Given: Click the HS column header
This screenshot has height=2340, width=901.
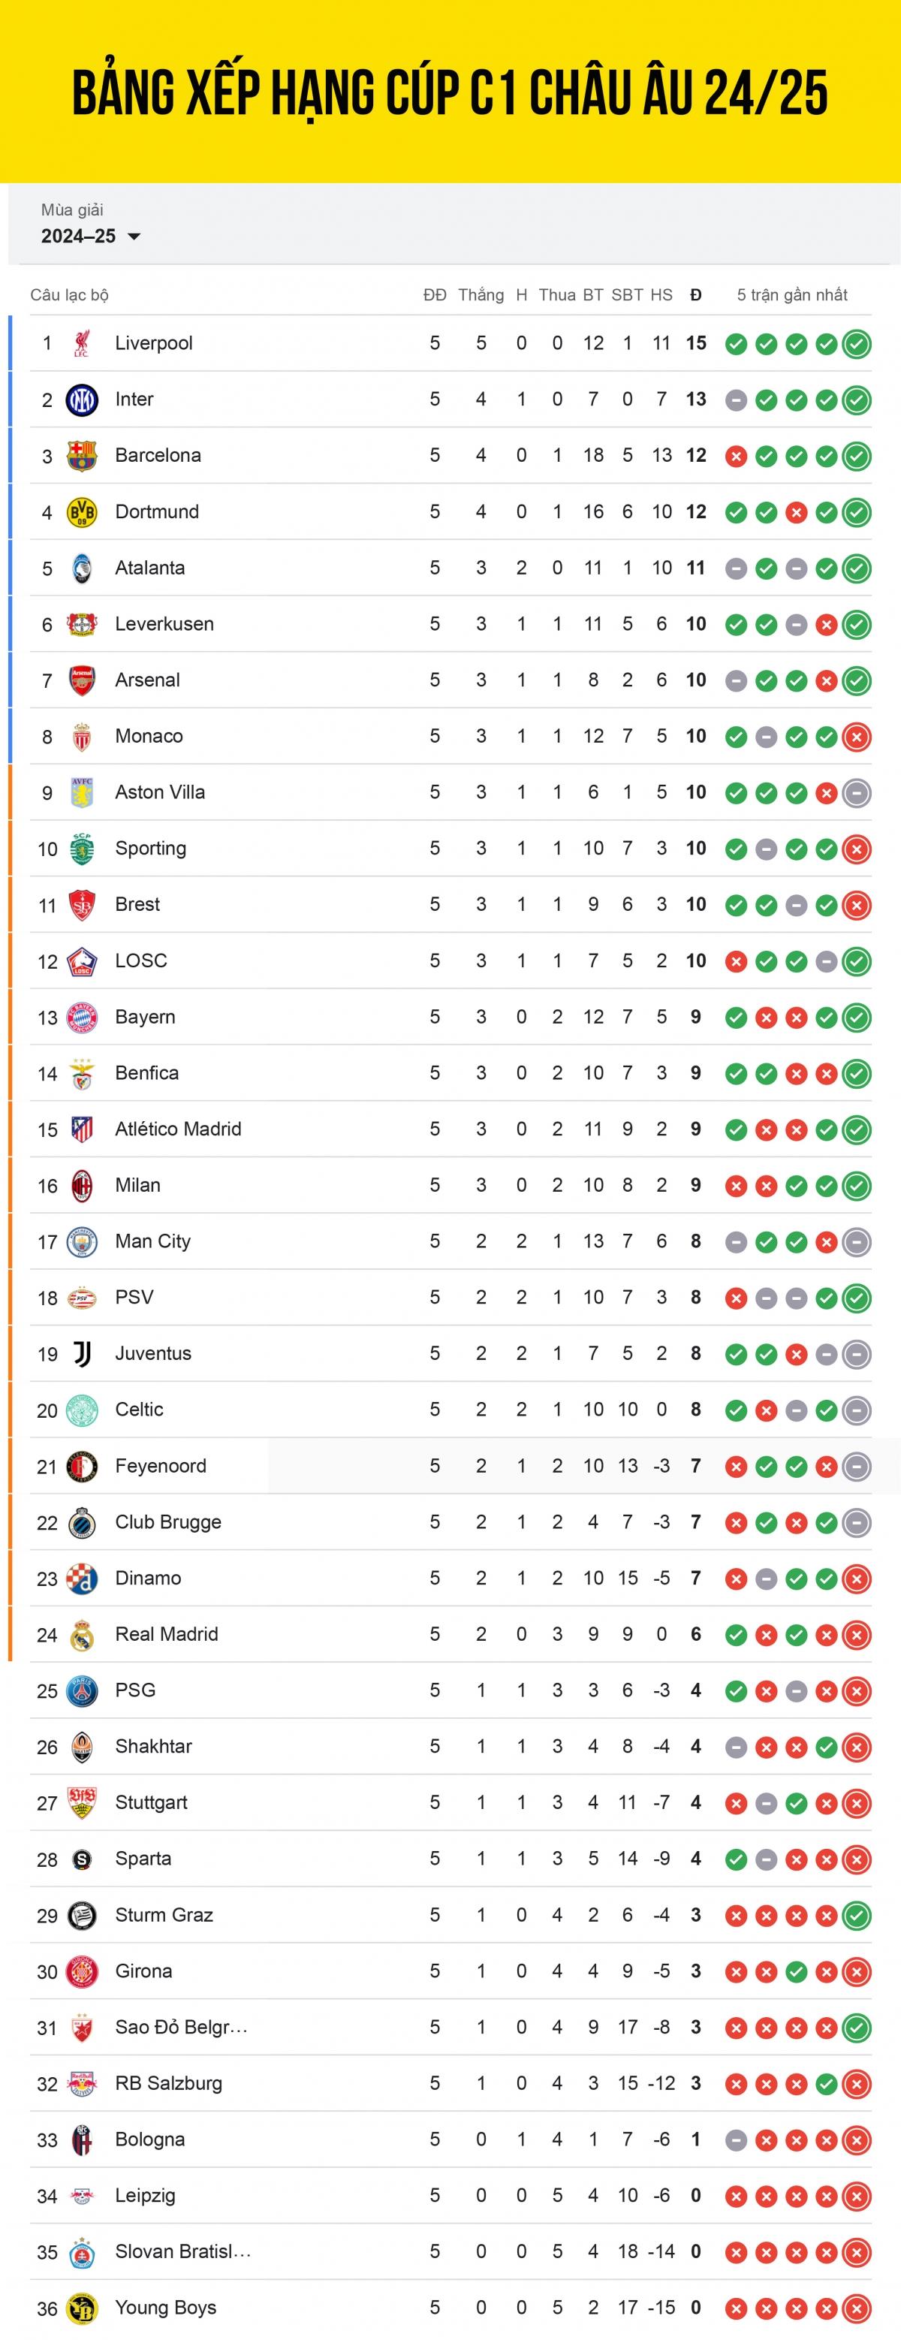Looking at the screenshot, I should [661, 294].
